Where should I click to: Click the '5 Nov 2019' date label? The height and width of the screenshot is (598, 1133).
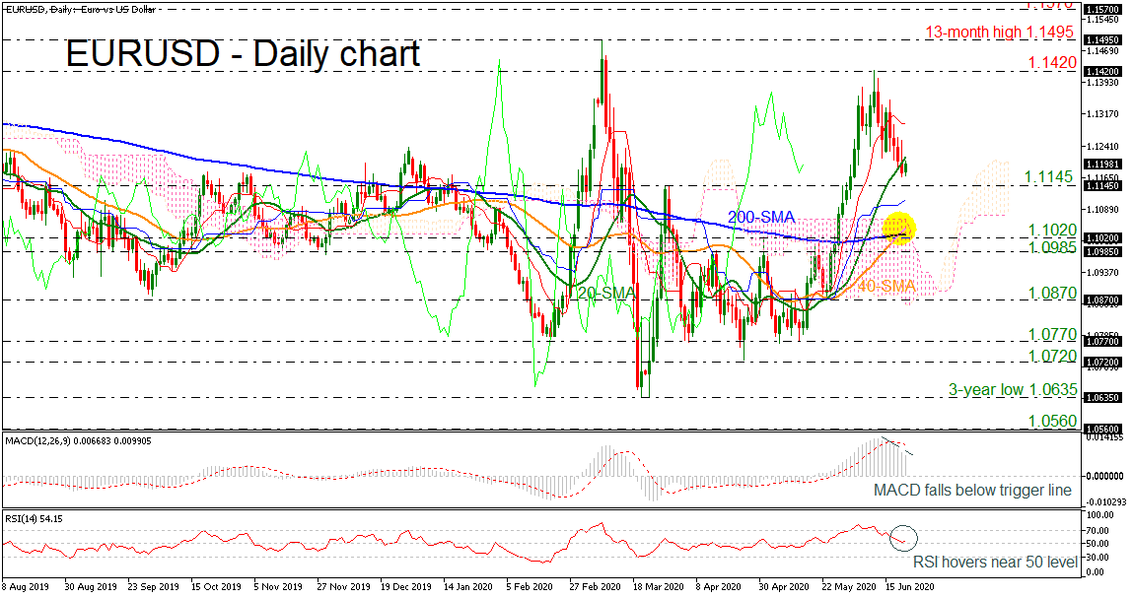click(279, 587)
